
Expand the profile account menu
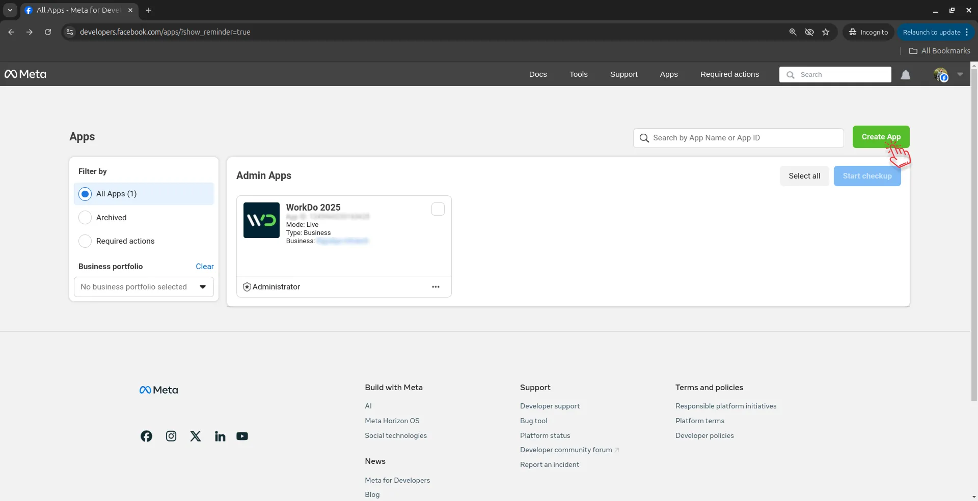(x=960, y=74)
